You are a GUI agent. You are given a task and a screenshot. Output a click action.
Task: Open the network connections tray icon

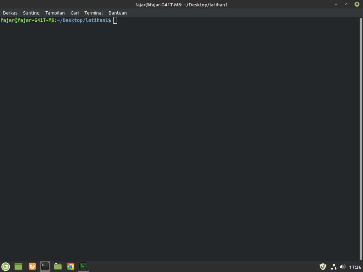click(x=334, y=267)
